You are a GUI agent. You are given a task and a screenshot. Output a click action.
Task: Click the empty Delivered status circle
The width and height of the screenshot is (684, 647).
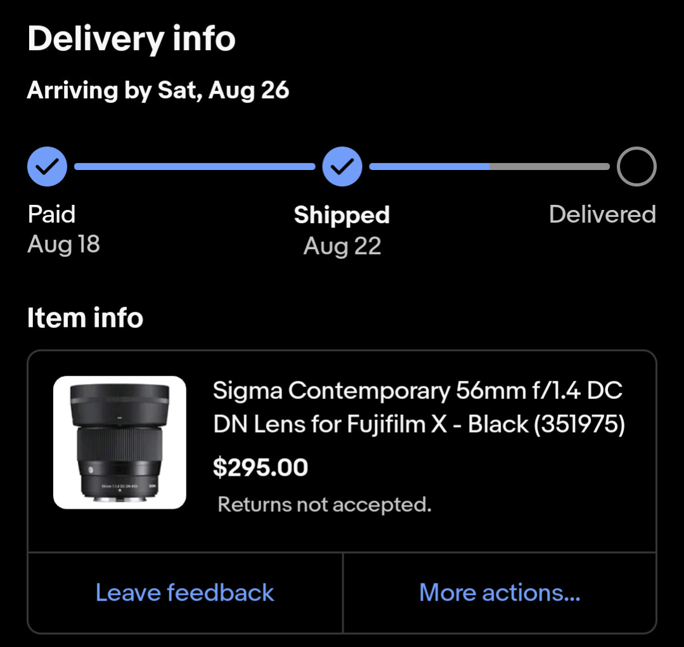click(x=636, y=167)
